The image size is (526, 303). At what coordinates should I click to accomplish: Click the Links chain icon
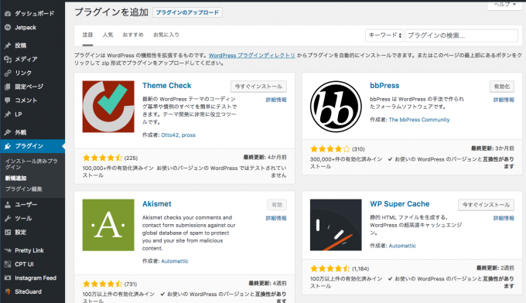8,73
